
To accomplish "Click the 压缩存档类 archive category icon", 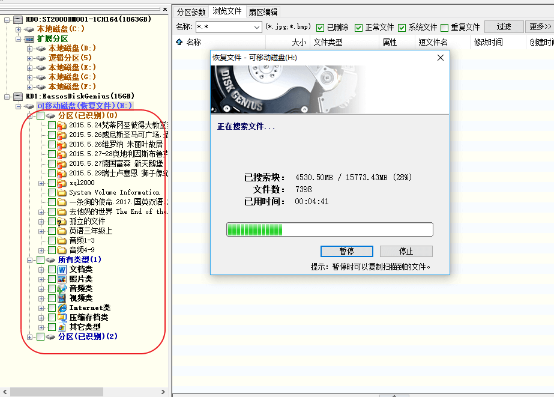I will (63, 317).
